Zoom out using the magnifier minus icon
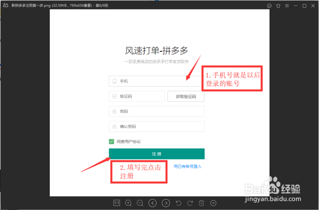This screenshot has height=210, width=319. pos(140,203)
